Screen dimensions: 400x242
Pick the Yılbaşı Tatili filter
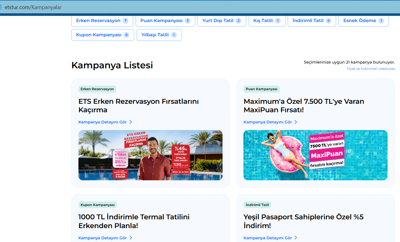[159, 35]
